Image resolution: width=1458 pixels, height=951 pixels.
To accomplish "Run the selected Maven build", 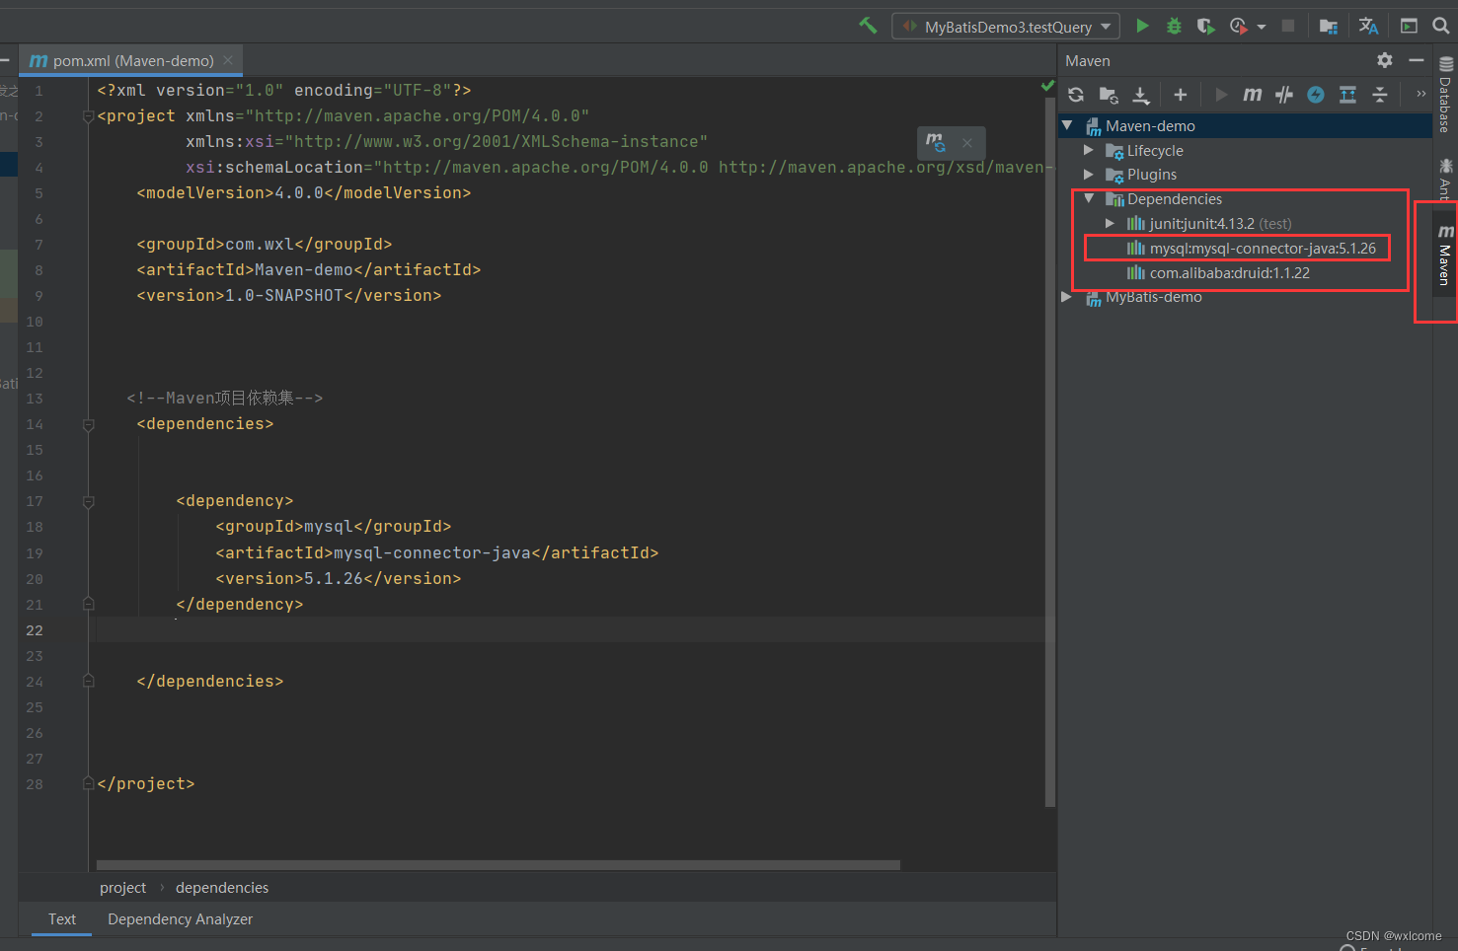I will coord(1221,95).
